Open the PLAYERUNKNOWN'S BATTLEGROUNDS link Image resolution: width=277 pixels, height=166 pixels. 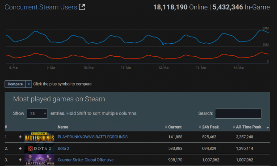(92, 137)
